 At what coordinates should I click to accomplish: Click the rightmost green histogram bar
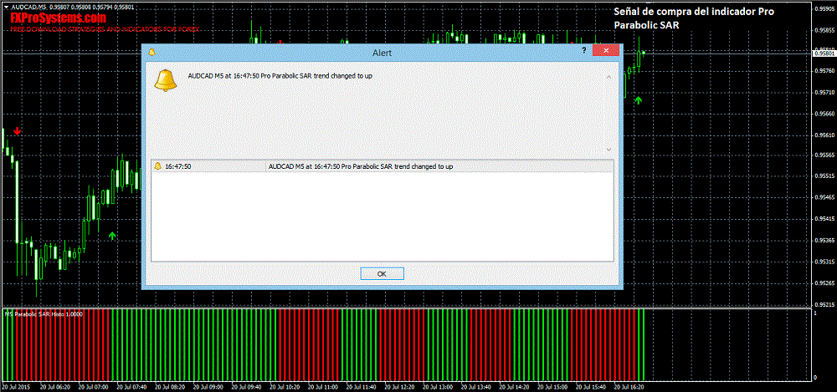[x=643, y=344]
